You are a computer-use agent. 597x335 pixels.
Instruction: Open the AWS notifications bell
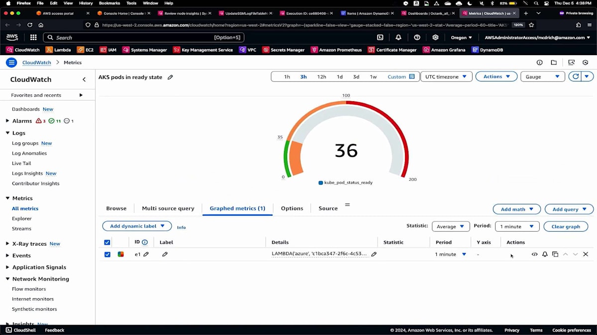(398, 37)
